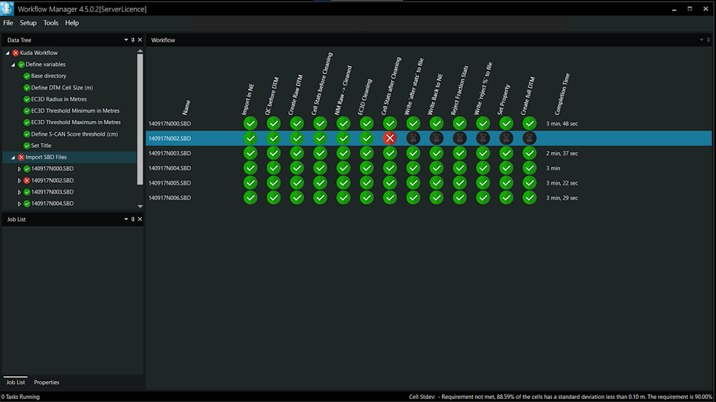Select EC3D Radius in Metres item
The height and width of the screenshot is (402, 716).
pyautogui.click(x=59, y=99)
